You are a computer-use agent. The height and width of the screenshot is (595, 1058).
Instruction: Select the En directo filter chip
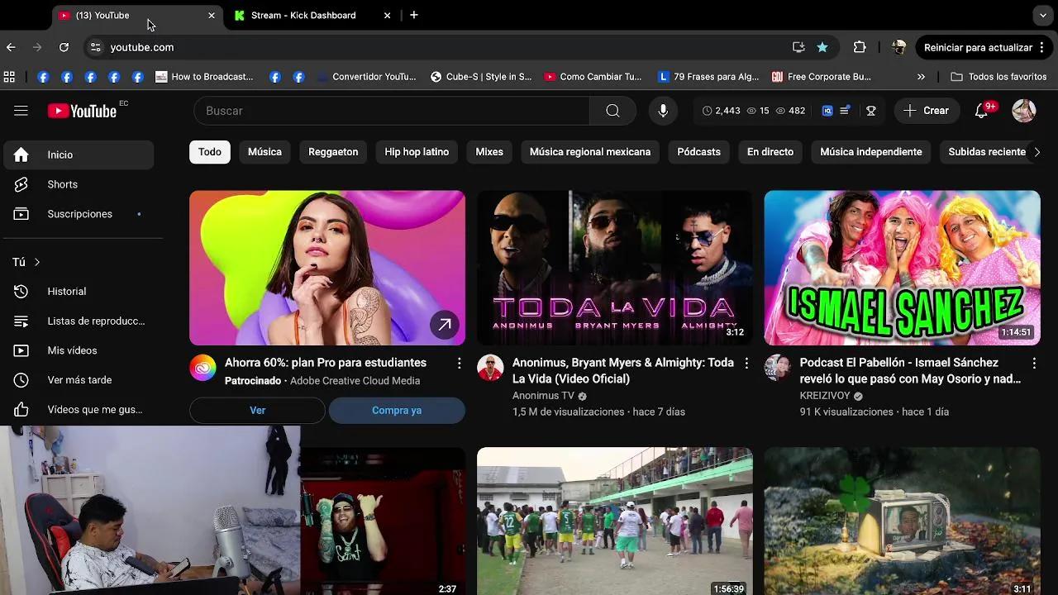(770, 152)
